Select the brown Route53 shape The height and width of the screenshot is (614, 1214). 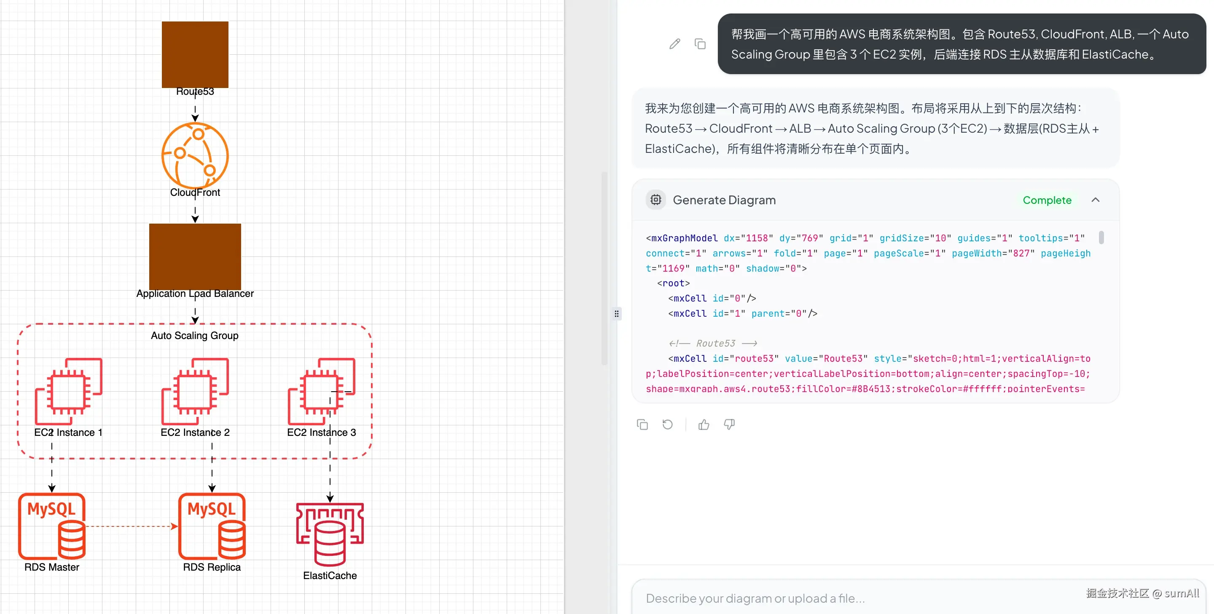pyautogui.click(x=195, y=55)
